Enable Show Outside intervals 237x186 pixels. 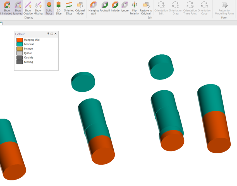tap(28, 8)
